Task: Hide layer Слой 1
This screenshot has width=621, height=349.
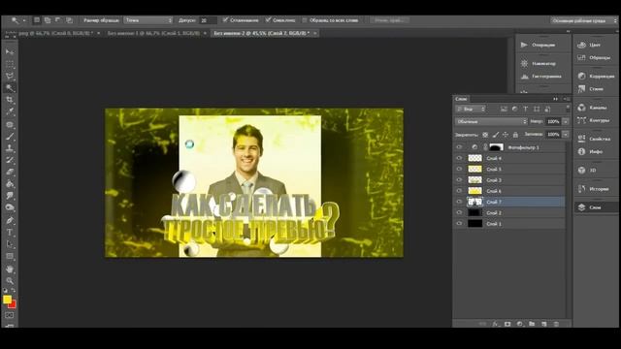Action: 459,224
